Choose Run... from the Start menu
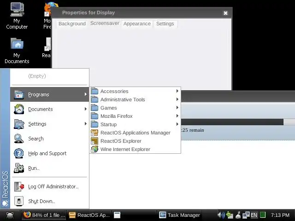The height and width of the screenshot is (221, 295). pyautogui.click(x=49, y=168)
